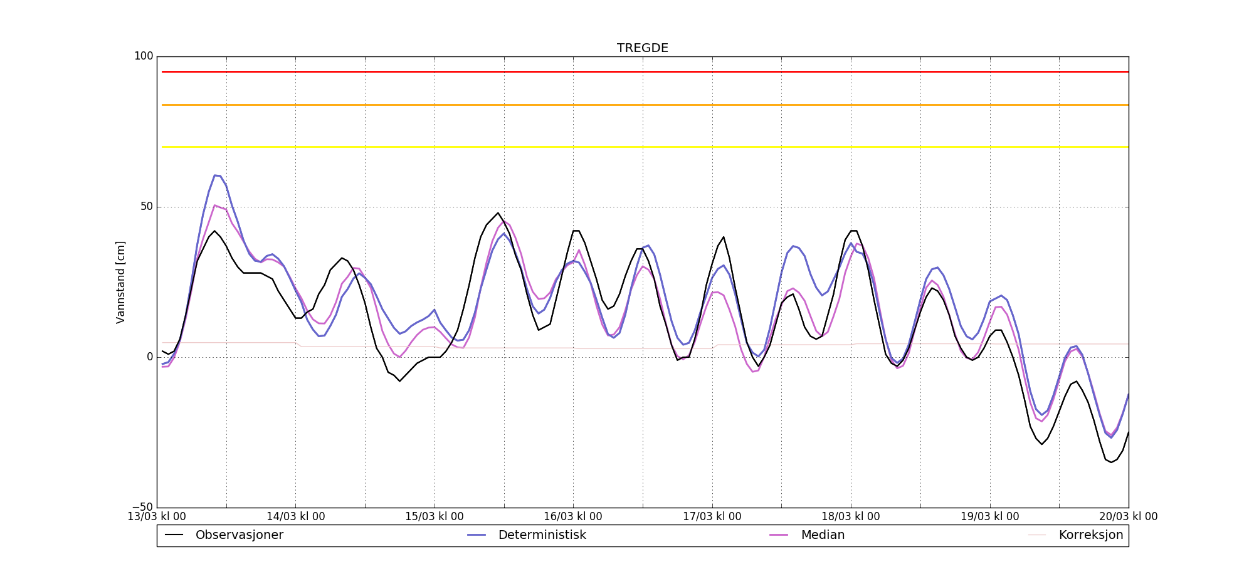Viewport: 1254px width, 564px height.
Task: Click the orange horizontal threshold line
Action: click(x=627, y=105)
